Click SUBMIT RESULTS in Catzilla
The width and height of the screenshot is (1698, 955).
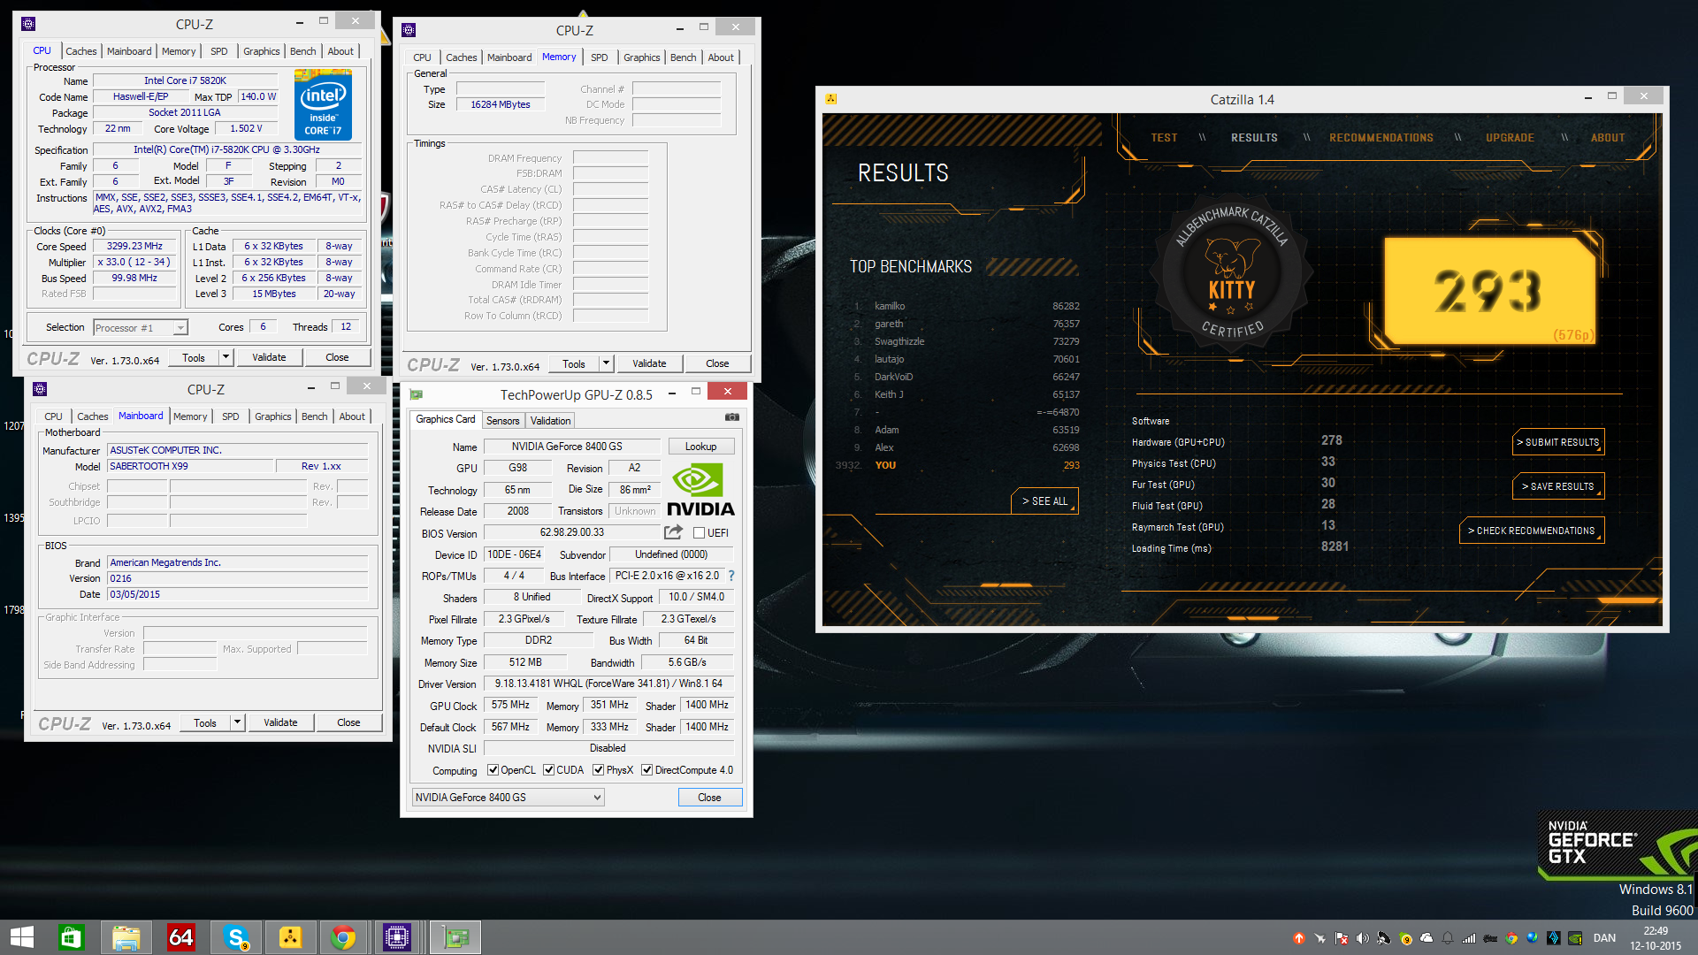pos(1557,442)
